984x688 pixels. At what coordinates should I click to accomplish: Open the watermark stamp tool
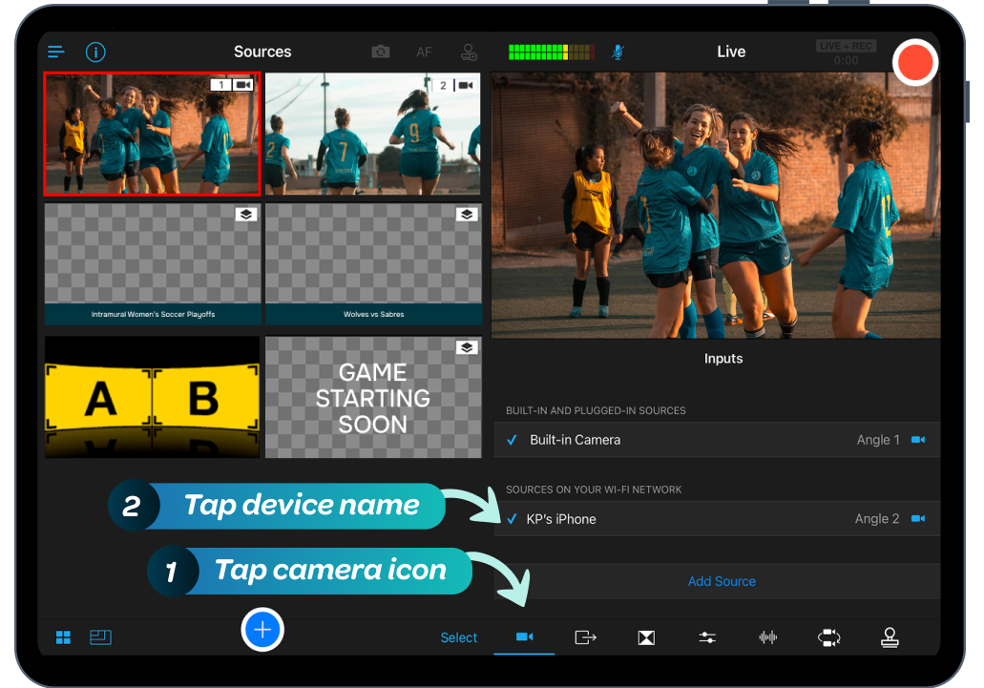(890, 636)
